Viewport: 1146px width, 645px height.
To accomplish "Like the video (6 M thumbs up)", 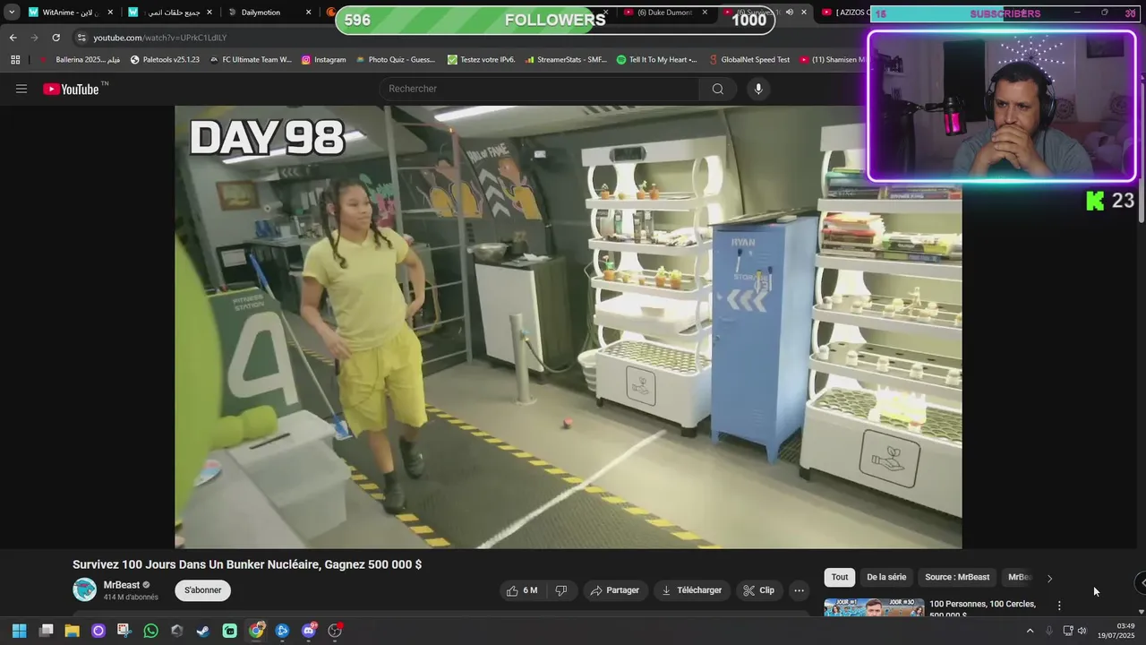I will 522,590.
